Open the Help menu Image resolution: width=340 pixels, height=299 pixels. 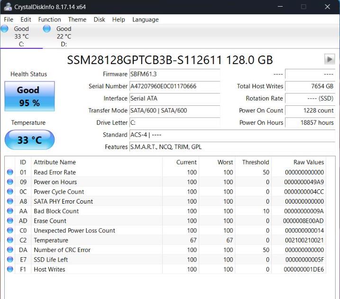(119, 19)
